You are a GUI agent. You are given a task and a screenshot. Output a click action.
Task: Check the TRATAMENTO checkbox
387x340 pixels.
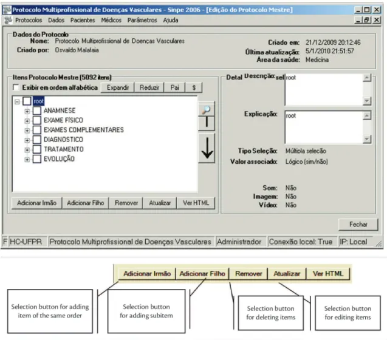coord(37,149)
